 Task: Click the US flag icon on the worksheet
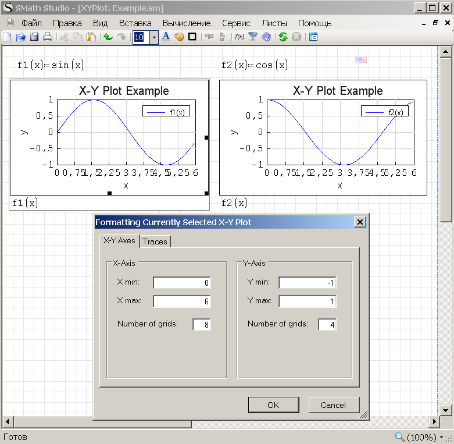(x=361, y=60)
